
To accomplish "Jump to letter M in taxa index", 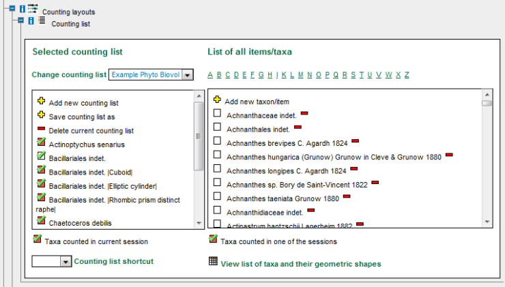I will 300,74.
